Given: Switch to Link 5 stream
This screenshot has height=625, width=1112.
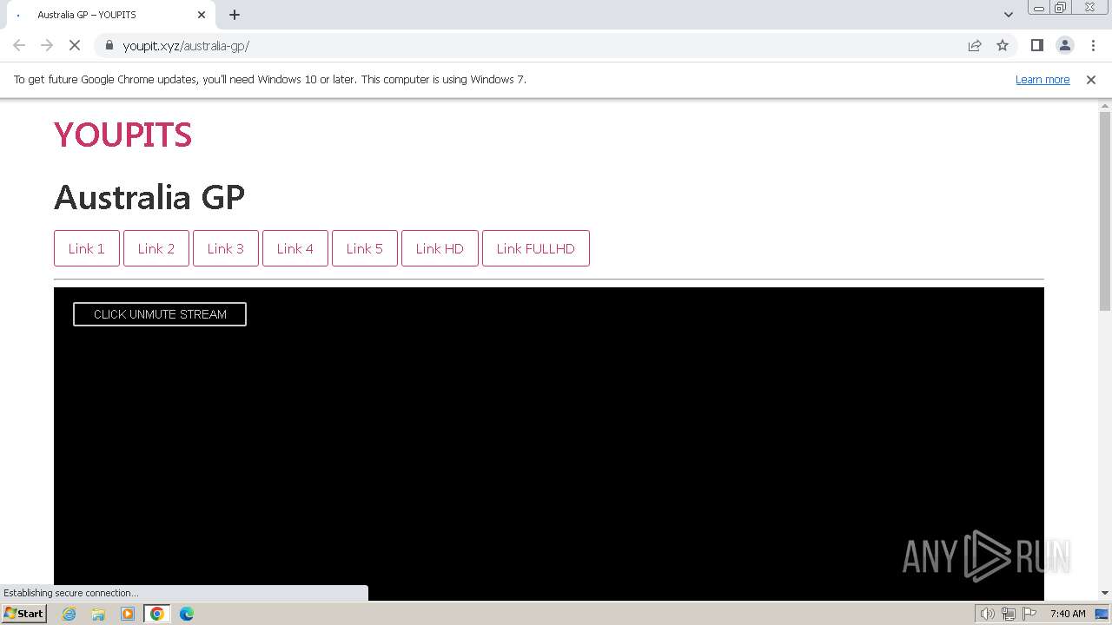Looking at the screenshot, I should [365, 248].
